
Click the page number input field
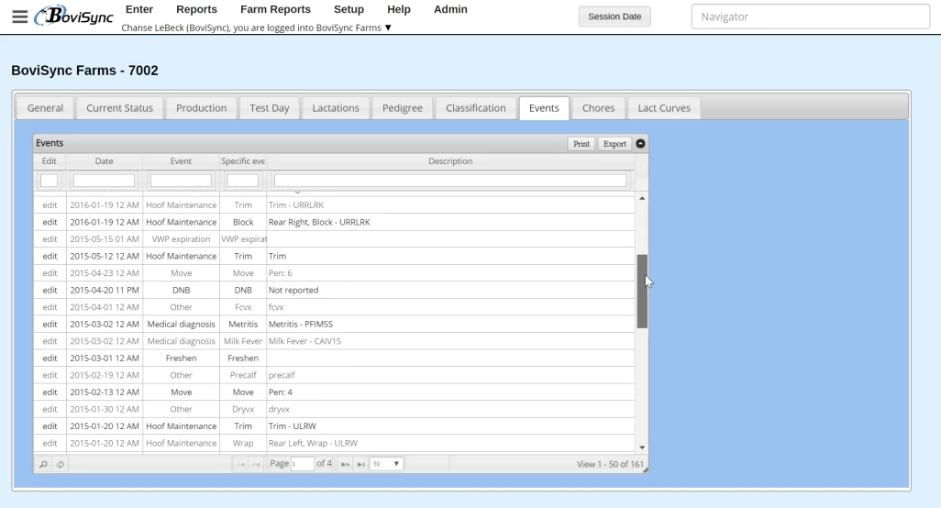point(303,464)
